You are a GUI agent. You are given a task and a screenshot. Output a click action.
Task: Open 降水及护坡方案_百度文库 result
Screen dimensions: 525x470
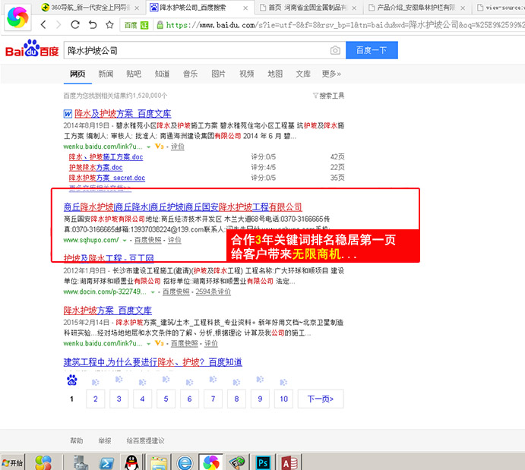[122, 114]
